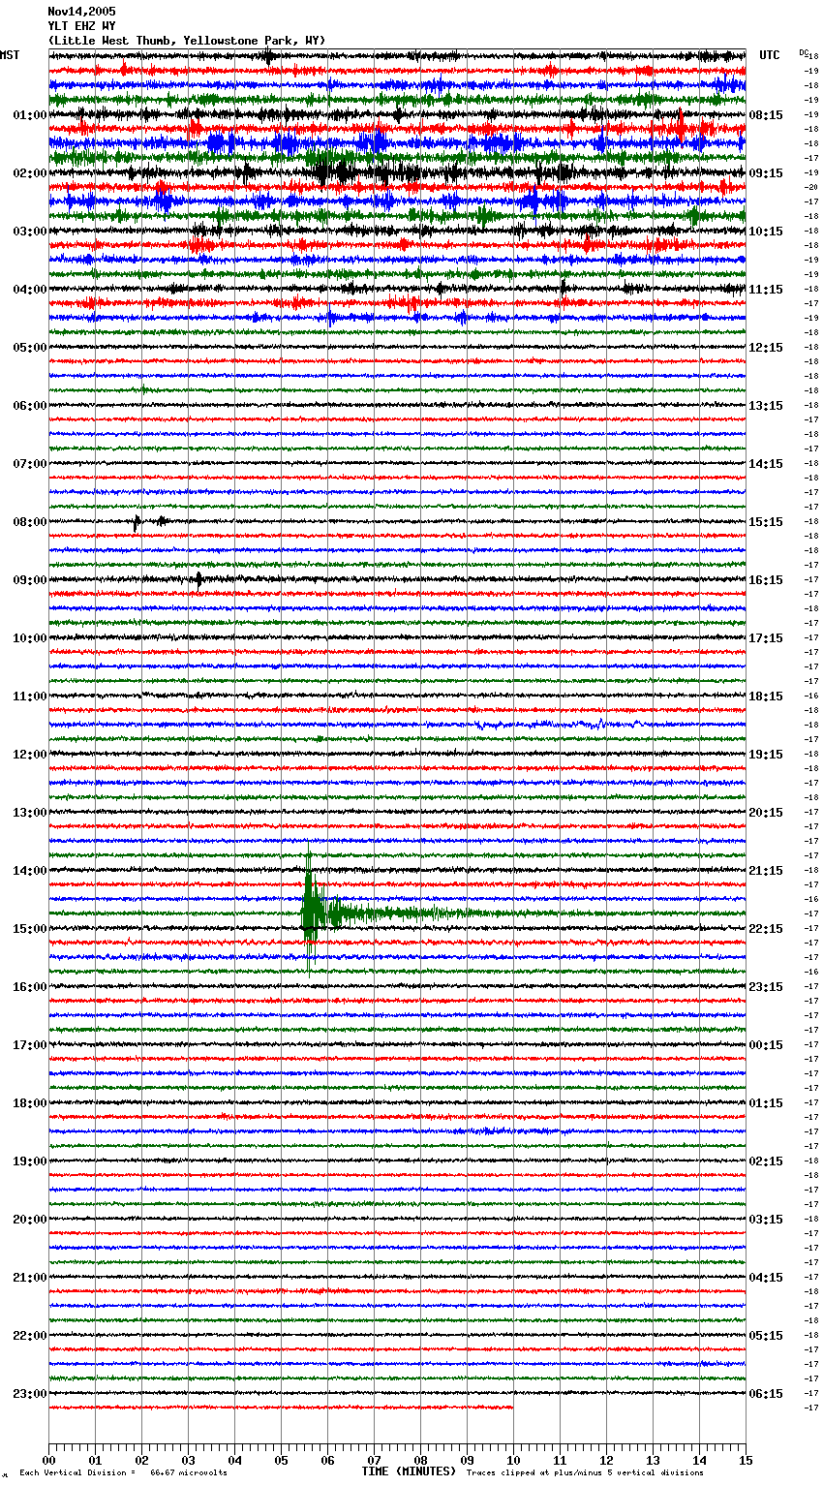Select the 10:00 MST row label
Viewport: 823px width, 1486px height.
[x=30, y=638]
